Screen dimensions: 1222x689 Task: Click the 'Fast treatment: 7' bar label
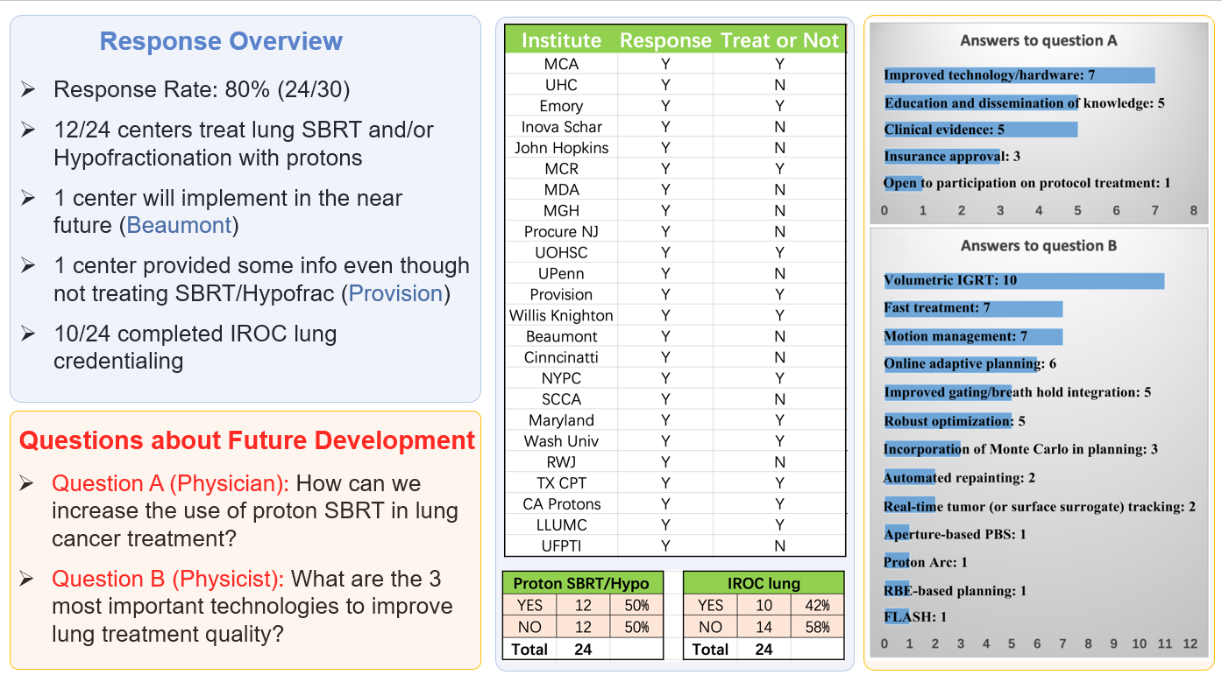937,308
